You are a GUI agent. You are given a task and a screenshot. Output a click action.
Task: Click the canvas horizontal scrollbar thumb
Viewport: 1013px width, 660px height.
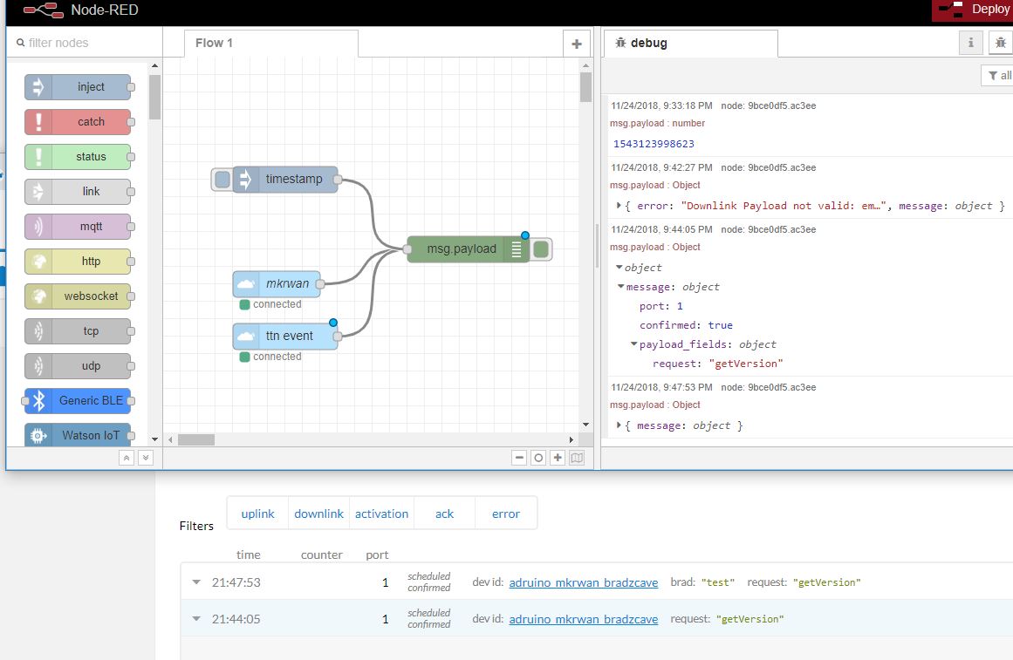196,439
